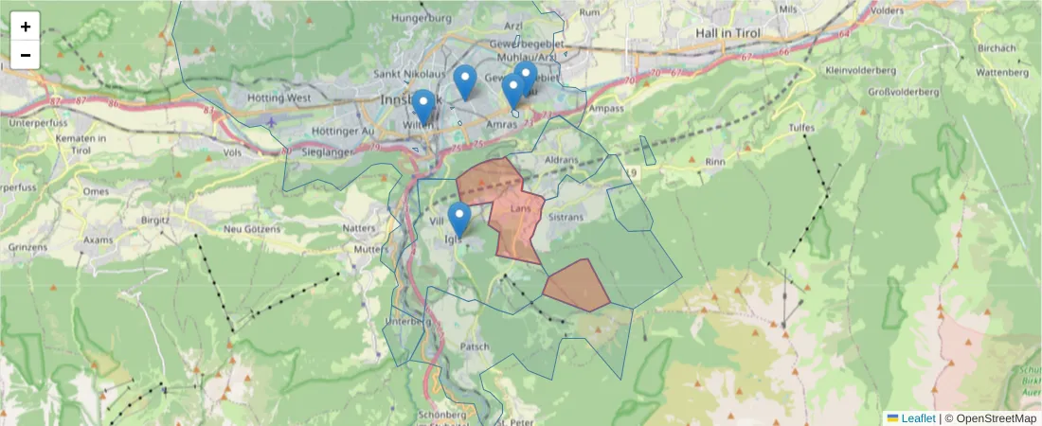Select the small blue polygon near Rinn

648,151
